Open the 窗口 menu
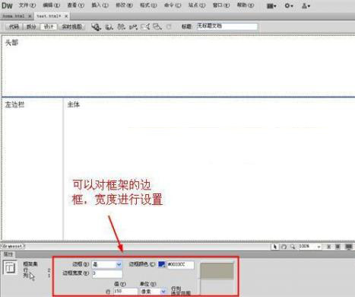This screenshot has height=297, width=355. [221, 5]
